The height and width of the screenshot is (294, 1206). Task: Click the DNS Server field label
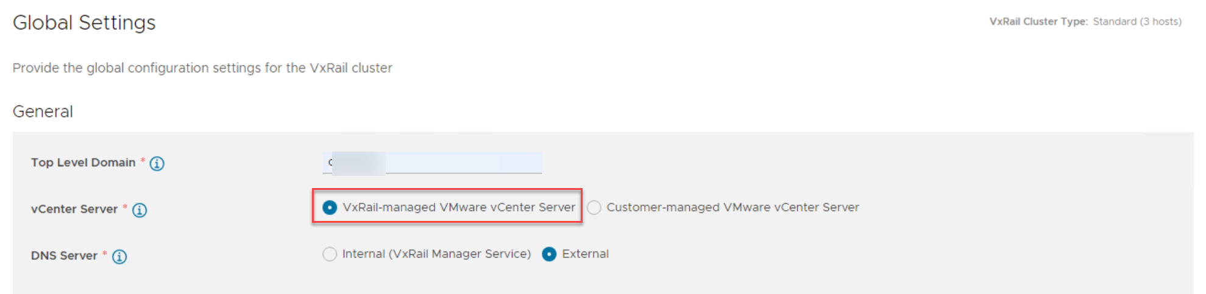[64, 256]
